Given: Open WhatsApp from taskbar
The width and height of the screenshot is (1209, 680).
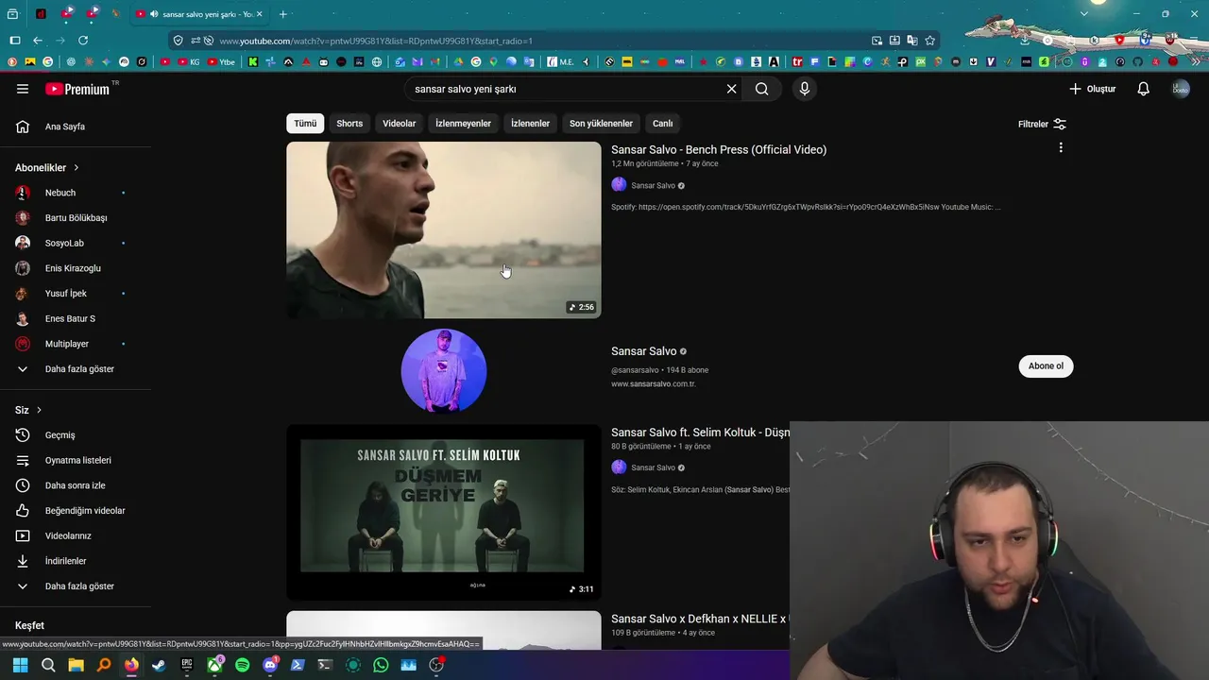Looking at the screenshot, I should click(381, 665).
